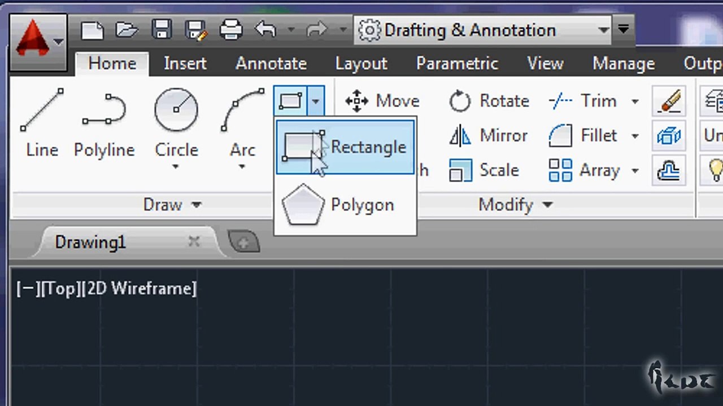The width and height of the screenshot is (723, 406).
Task: Click the Offset tool icon
Action: click(x=669, y=170)
